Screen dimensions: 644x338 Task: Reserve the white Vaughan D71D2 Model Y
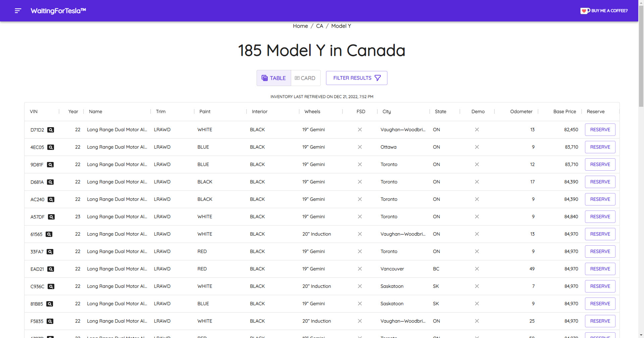coord(600,130)
